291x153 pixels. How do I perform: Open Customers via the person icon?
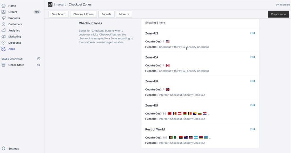(3, 24)
